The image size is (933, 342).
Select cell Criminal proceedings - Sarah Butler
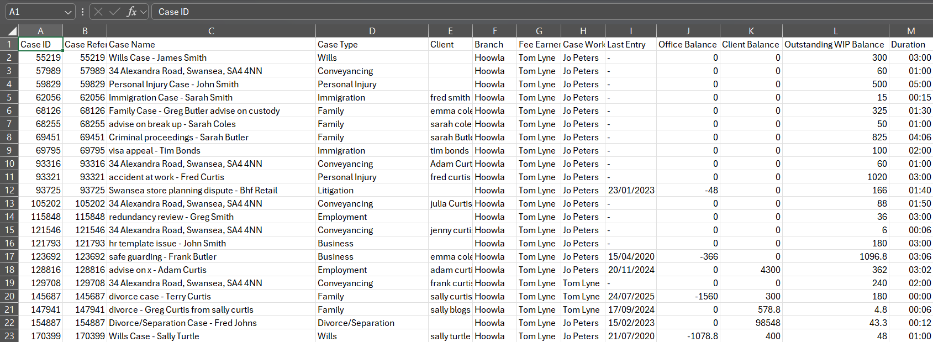(211, 137)
